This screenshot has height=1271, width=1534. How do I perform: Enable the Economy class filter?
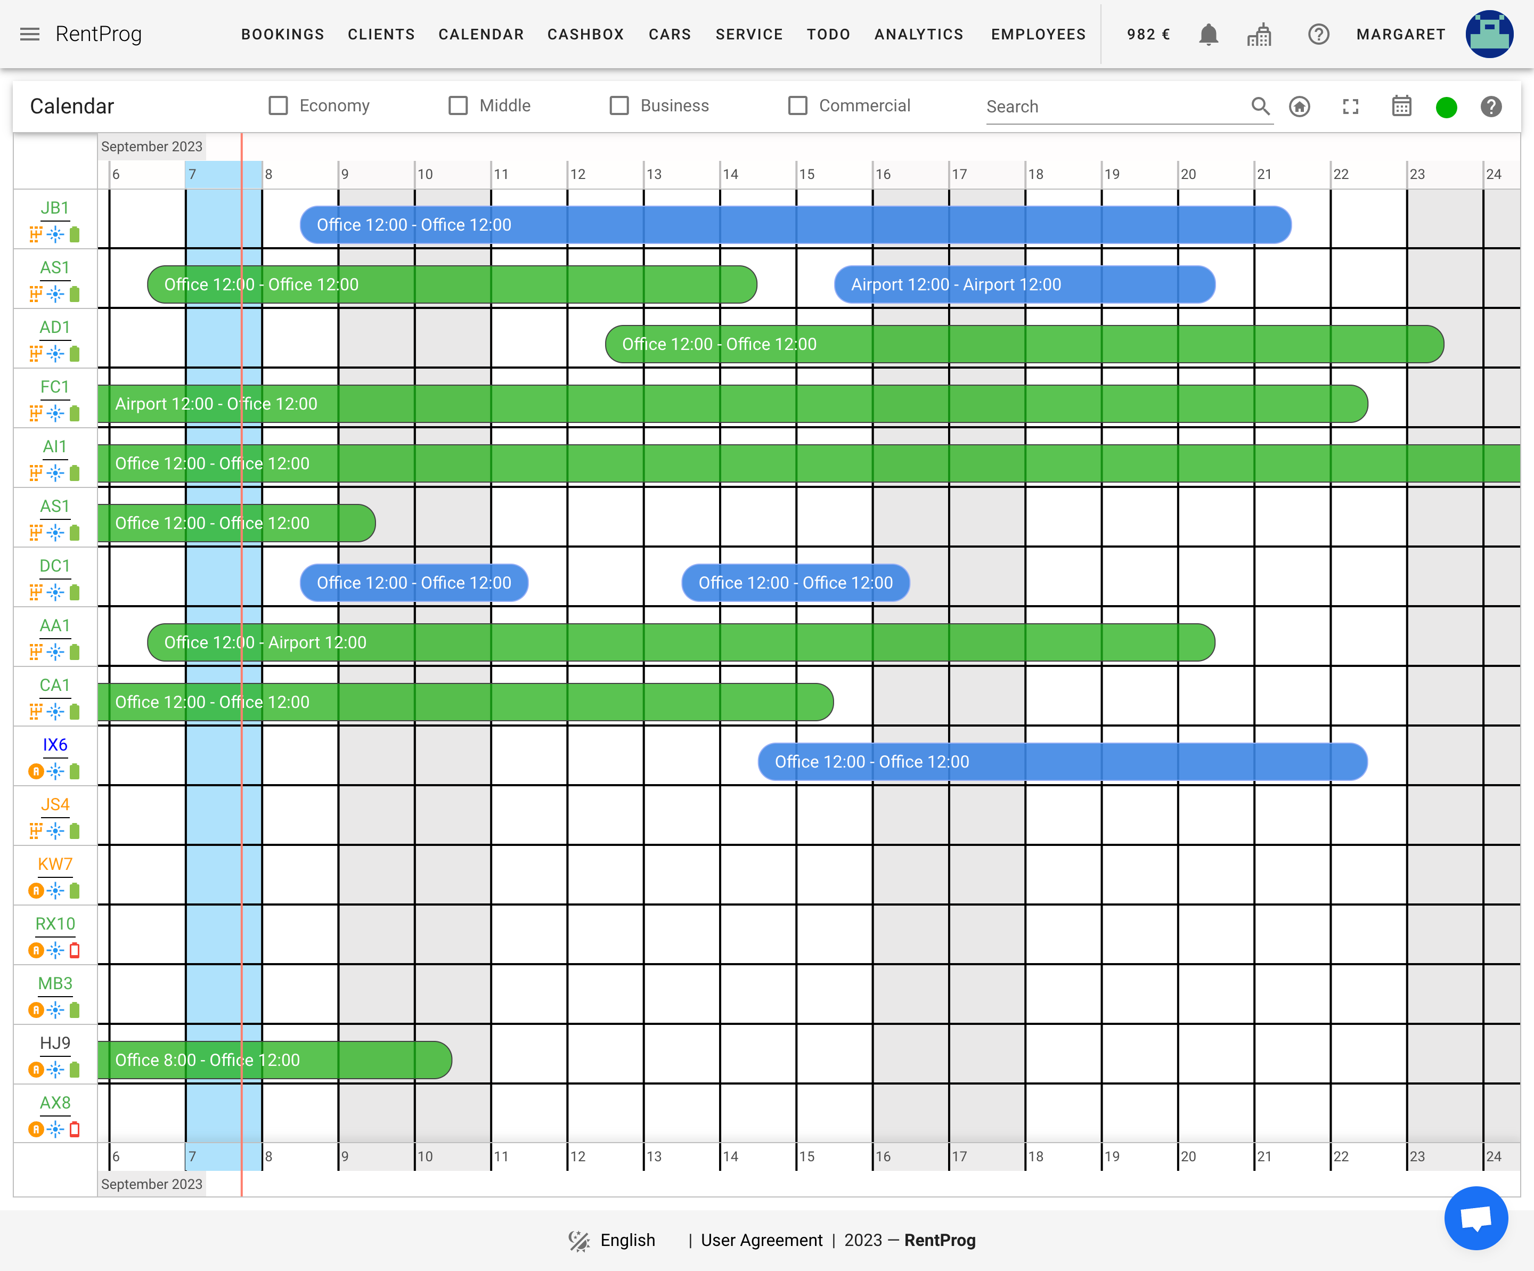pos(278,105)
